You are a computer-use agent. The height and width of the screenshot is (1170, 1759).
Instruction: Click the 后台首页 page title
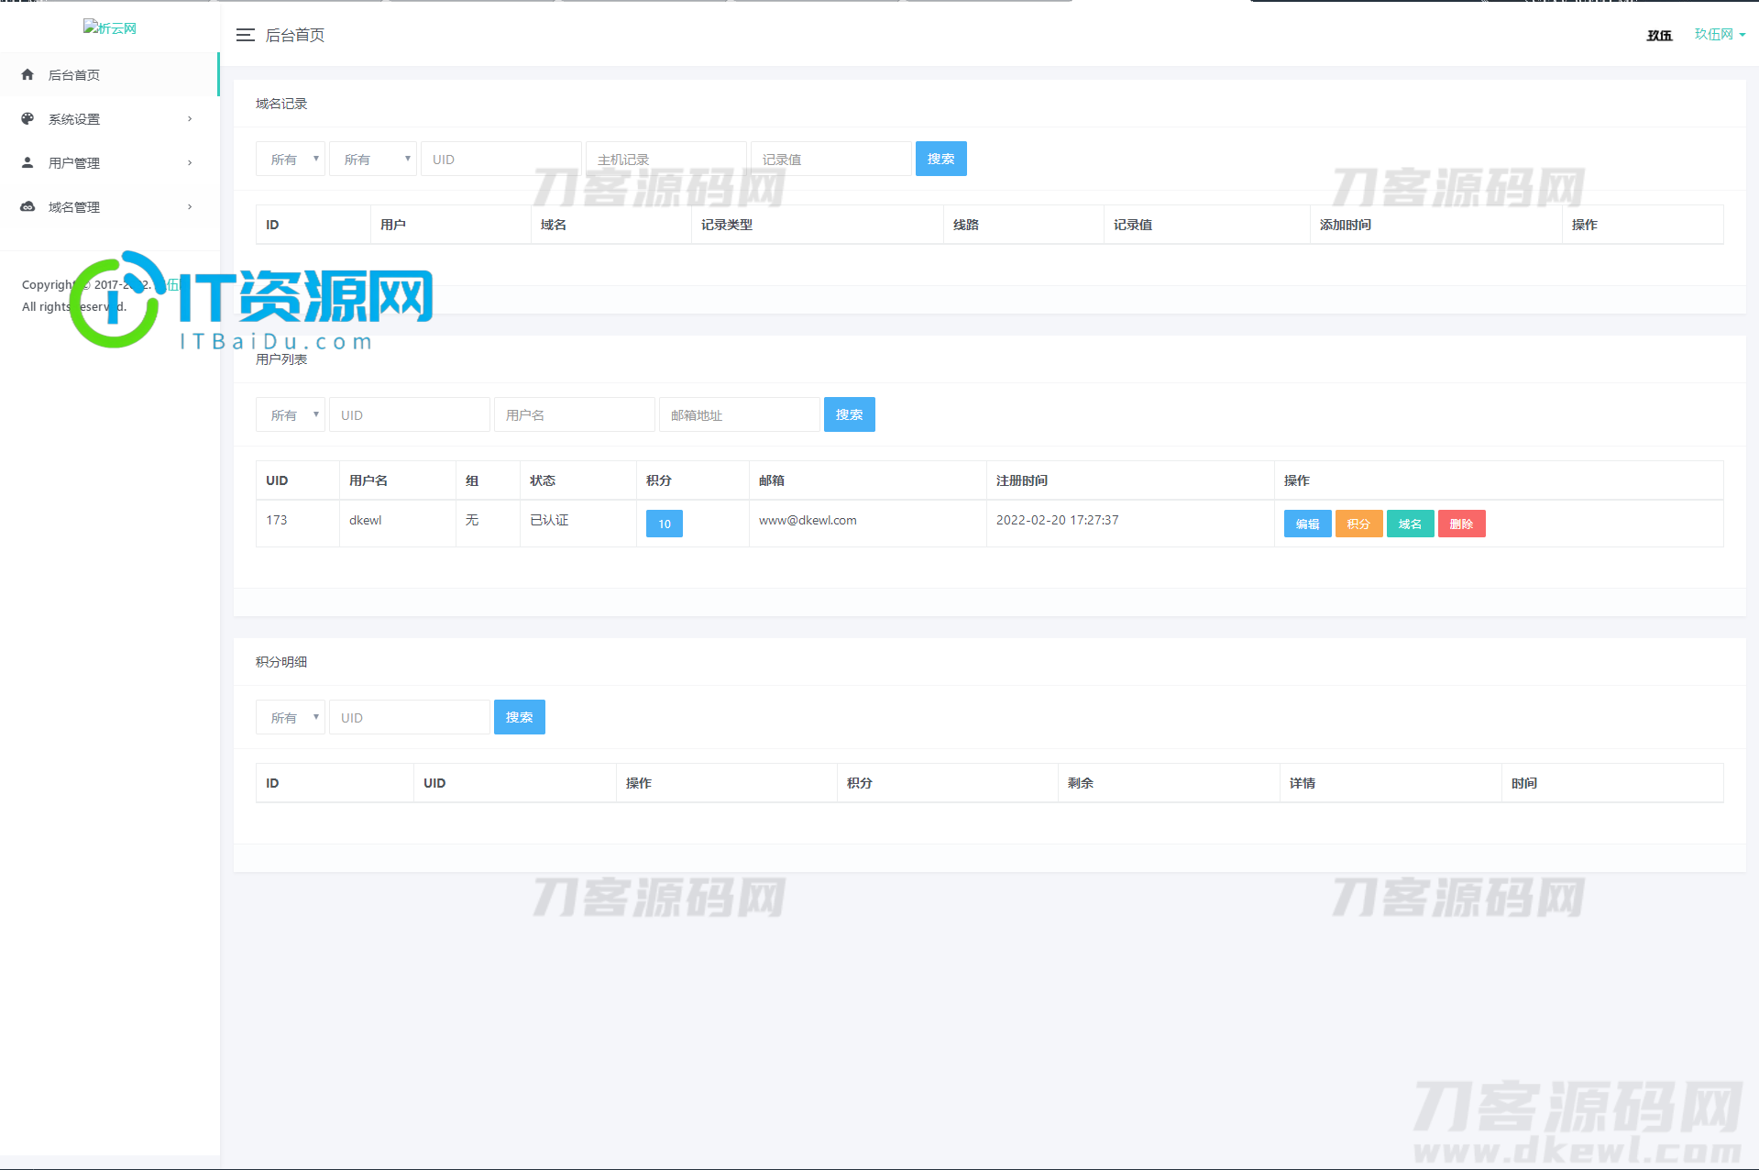coord(295,35)
